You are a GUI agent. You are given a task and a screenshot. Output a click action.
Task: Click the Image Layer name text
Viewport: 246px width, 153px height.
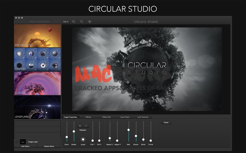(33, 142)
